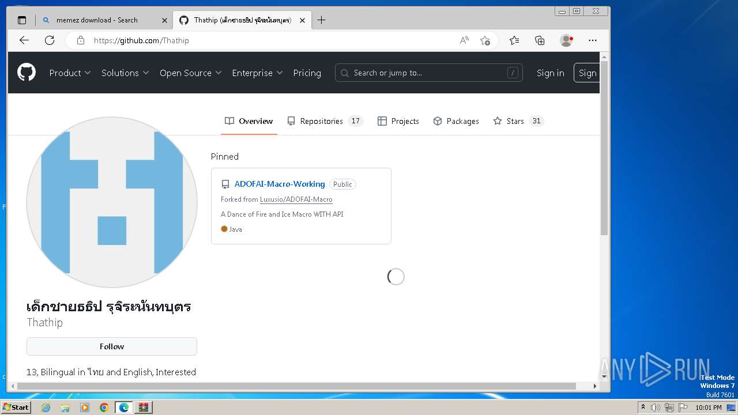Open the Collections icon
The image size is (738, 415).
click(x=540, y=40)
